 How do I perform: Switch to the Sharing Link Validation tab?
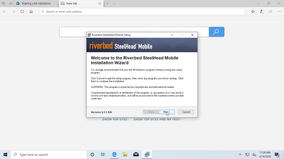(36, 4)
